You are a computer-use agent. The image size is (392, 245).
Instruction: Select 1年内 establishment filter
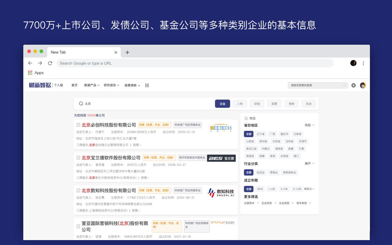click(260, 189)
